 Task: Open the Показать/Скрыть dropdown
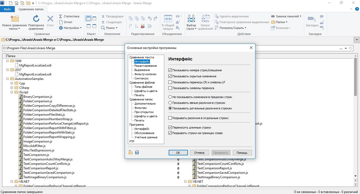click(231, 28)
